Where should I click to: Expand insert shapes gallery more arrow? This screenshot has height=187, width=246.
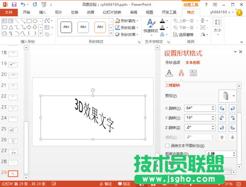coord(41,33)
